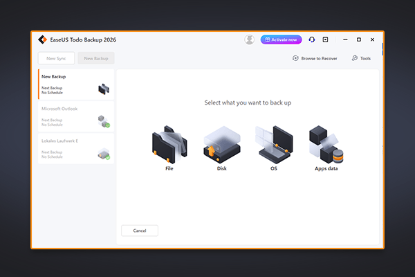Click the New Sync button
The image size is (415, 277).
pyautogui.click(x=57, y=58)
